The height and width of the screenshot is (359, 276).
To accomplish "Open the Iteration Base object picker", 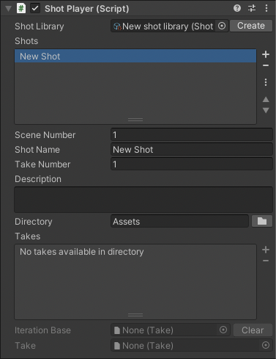I will [223, 330].
